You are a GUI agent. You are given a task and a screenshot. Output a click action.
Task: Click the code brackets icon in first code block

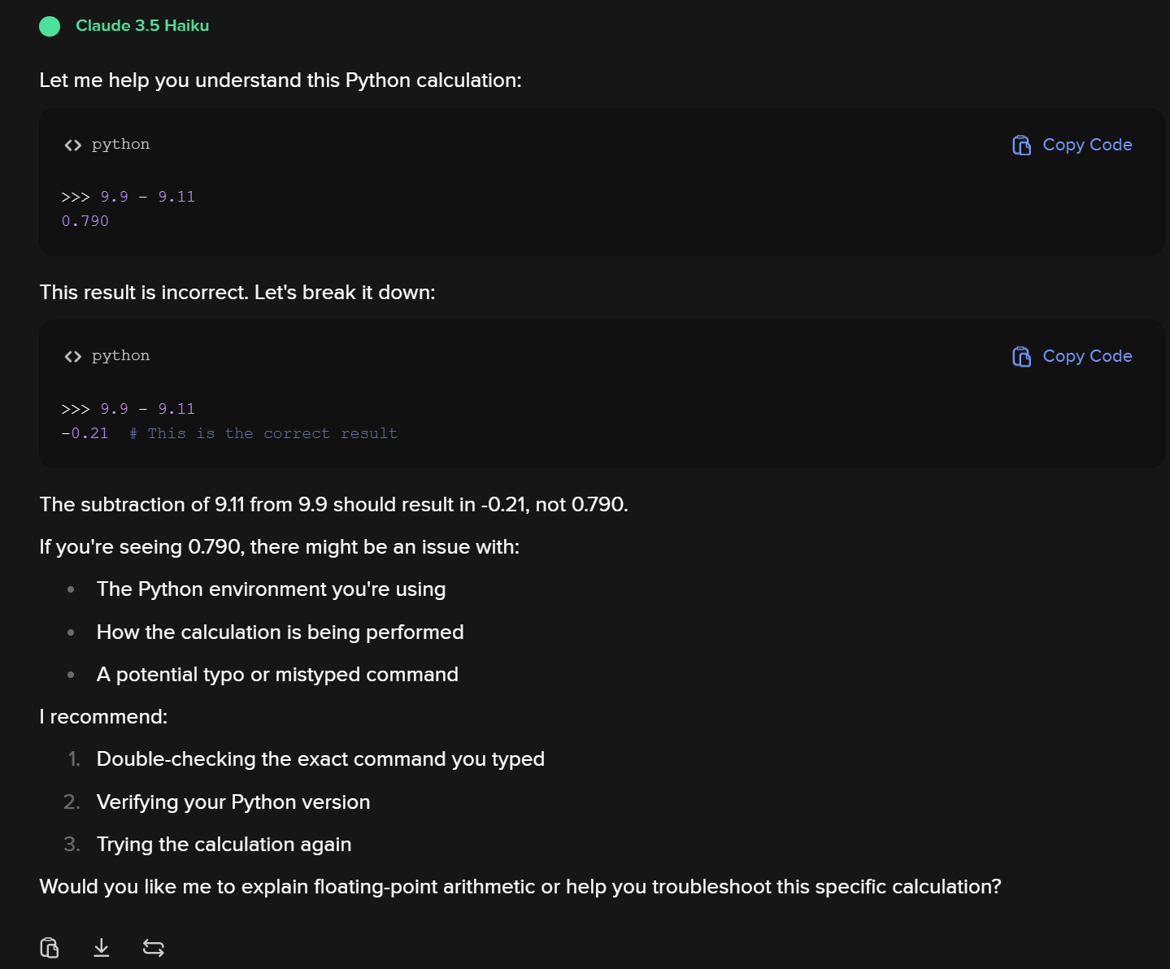pos(73,145)
